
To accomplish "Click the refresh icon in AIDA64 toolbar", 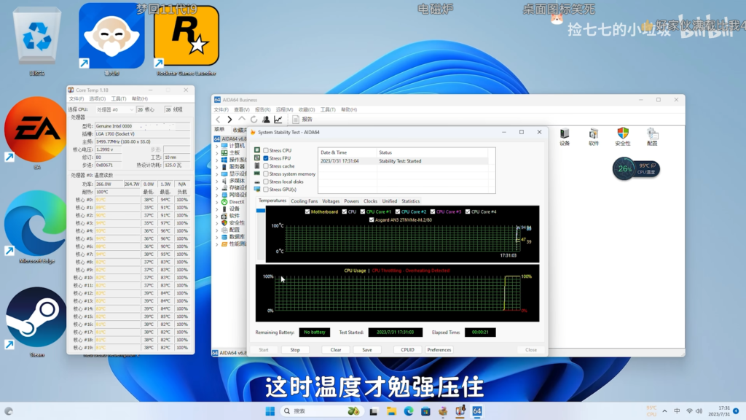I will tap(254, 120).
